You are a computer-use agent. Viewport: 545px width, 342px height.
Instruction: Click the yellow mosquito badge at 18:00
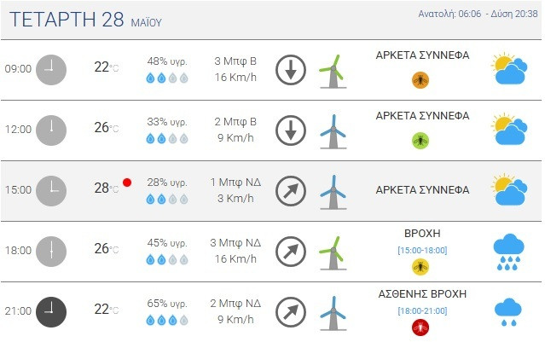point(420,267)
